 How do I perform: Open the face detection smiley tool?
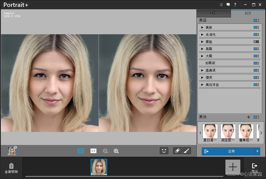coord(164,151)
